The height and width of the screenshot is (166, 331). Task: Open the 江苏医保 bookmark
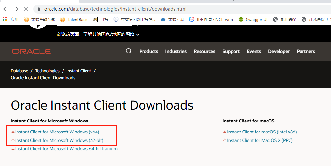pyautogui.click(x=316, y=20)
